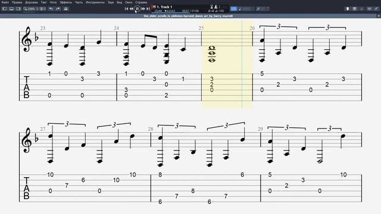Open the Звук menu
This screenshot has height=214, width=381.
[x=111, y=2]
